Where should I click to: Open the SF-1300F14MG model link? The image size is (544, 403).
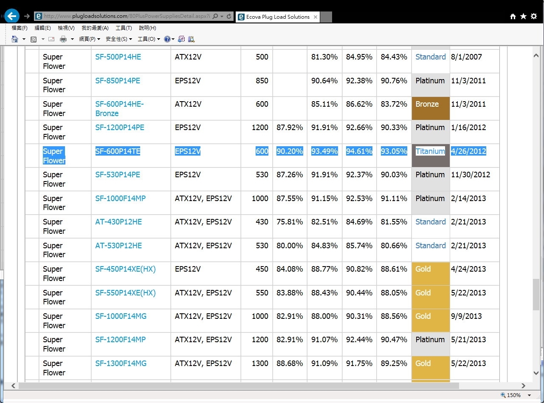(121, 363)
